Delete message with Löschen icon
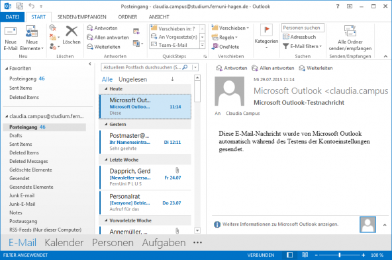Image resolution: width=392 pixels, height=260 pixels. pyautogui.click(x=72, y=32)
